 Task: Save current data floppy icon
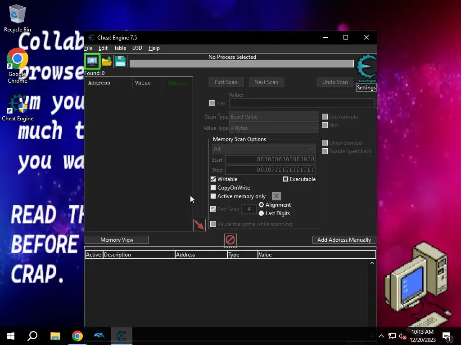[x=120, y=62]
